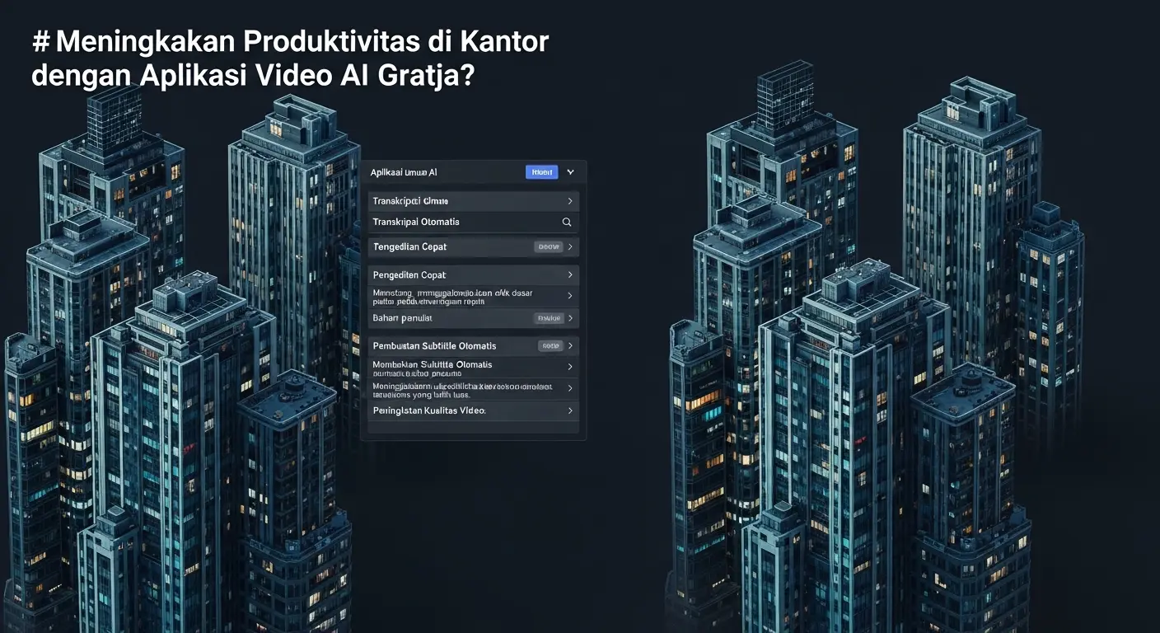Click the badge on Pembustan Subtitle Otomatis
Viewport: 1160px width, 633px height.
pyautogui.click(x=550, y=345)
